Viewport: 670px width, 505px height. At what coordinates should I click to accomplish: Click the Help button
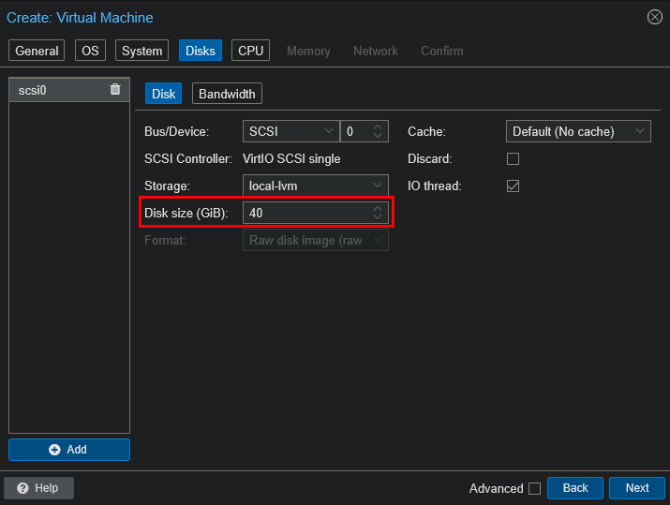pyautogui.click(x=38, y=488)
